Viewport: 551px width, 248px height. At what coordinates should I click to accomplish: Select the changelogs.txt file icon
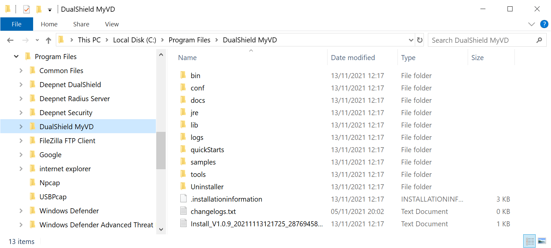point(184,211)
